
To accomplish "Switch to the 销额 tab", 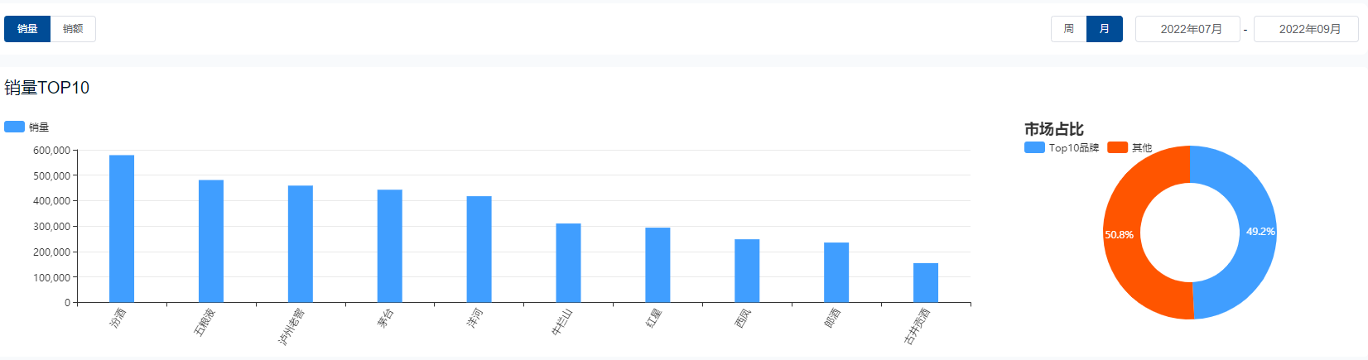I will (x=73, y=29).
